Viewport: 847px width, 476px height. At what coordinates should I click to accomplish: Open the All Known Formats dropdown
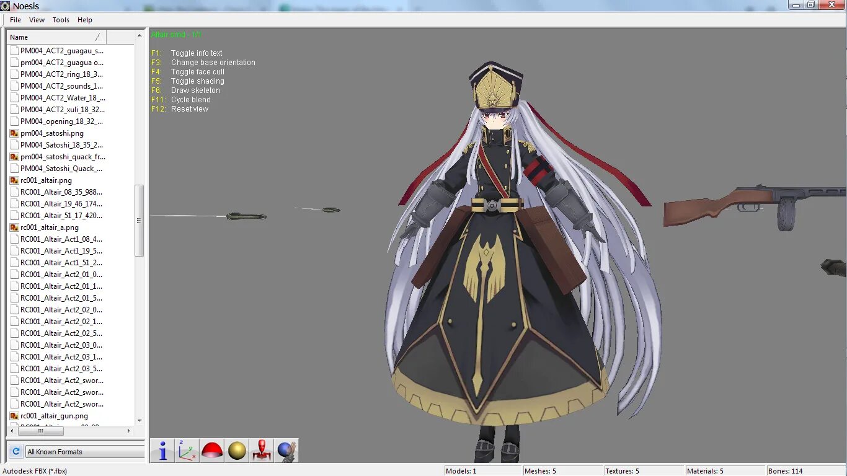[x=85, y=452]
